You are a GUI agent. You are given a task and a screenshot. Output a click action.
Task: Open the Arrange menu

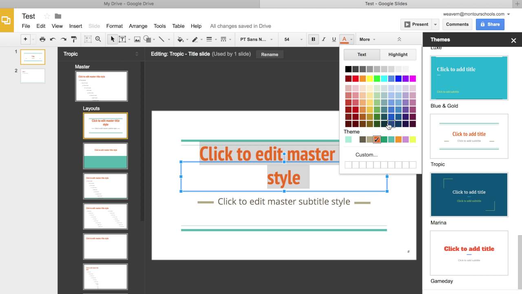(x=138, y=26)
